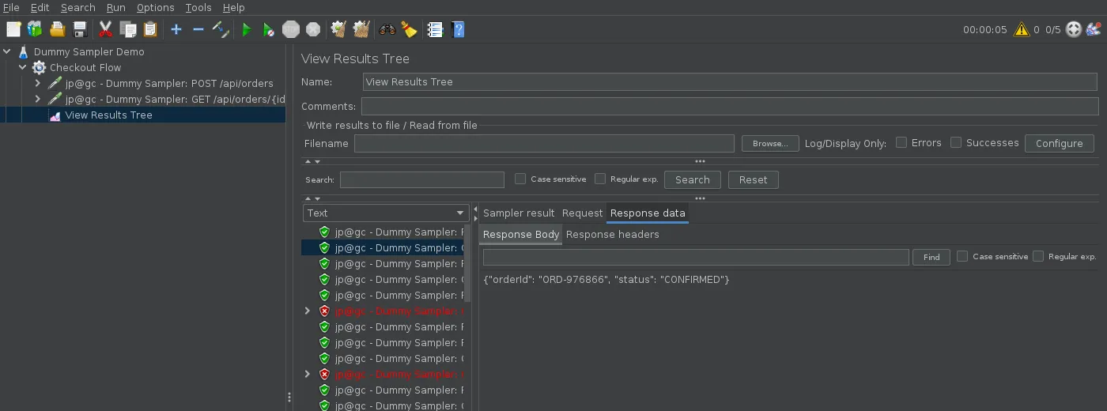This screenshot has height=411, width=1107.
Task: Open the Text renderer dropdown
Action: 386,213
